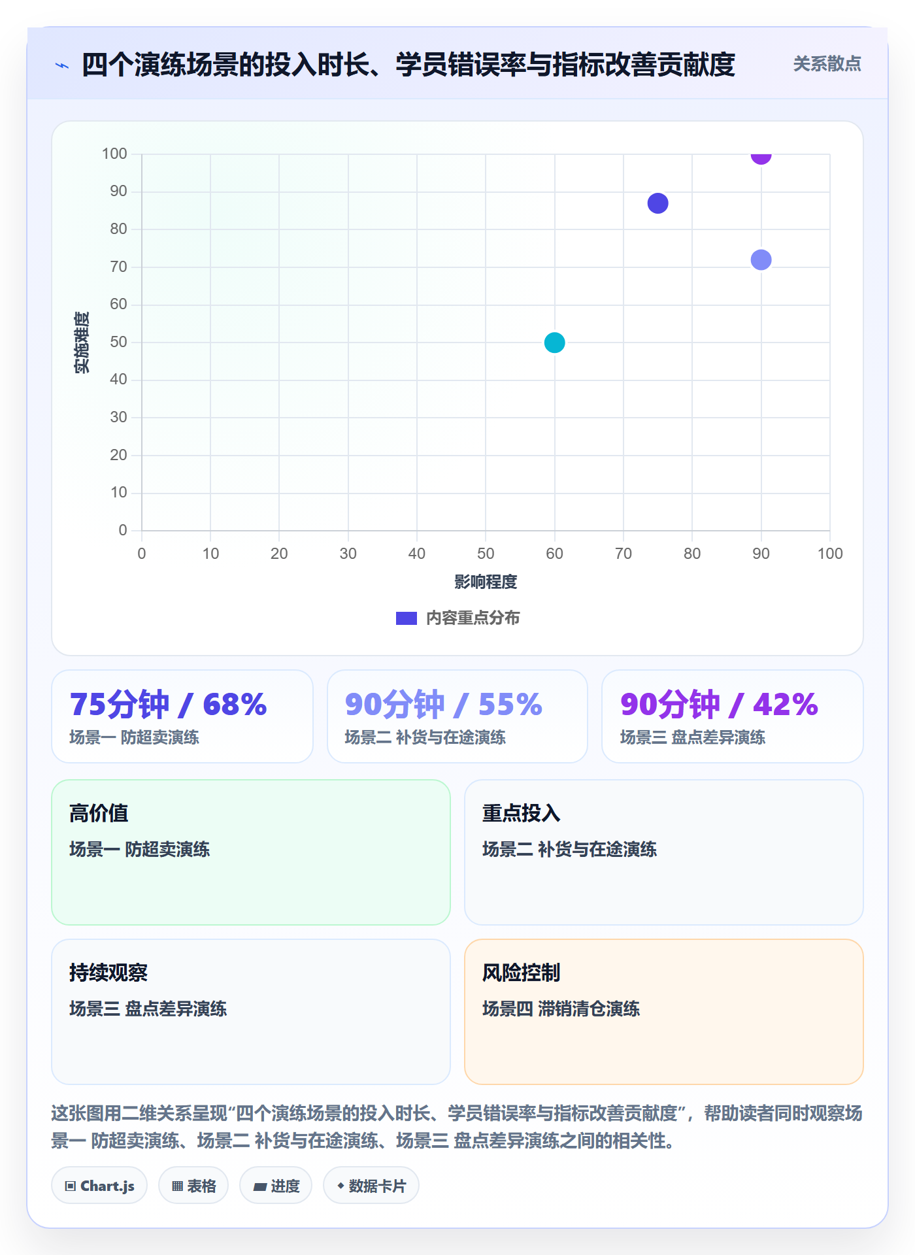Click the 内容重点分布 legend label
915x1255 pixels.
473,618
